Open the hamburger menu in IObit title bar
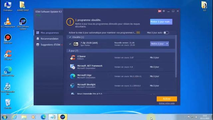Screen dimensions: 213x120 164,11
